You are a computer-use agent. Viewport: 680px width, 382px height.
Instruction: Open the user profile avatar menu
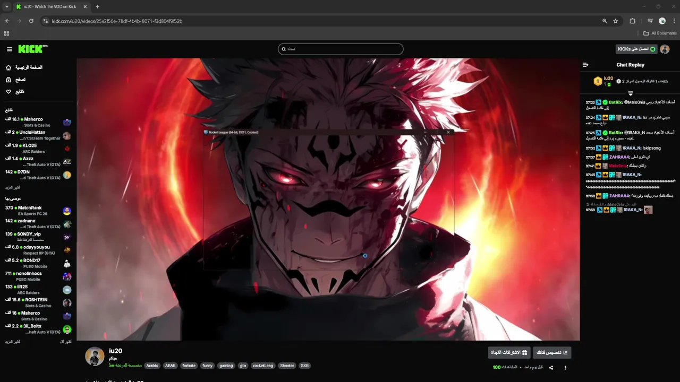point(665,49)
